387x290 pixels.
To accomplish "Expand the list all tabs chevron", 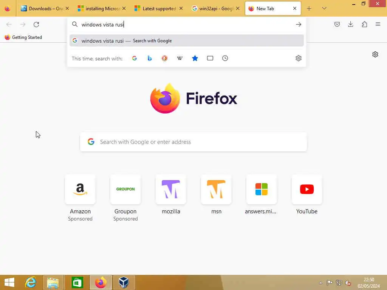I will pyautogui.click(x=324, y=9).
